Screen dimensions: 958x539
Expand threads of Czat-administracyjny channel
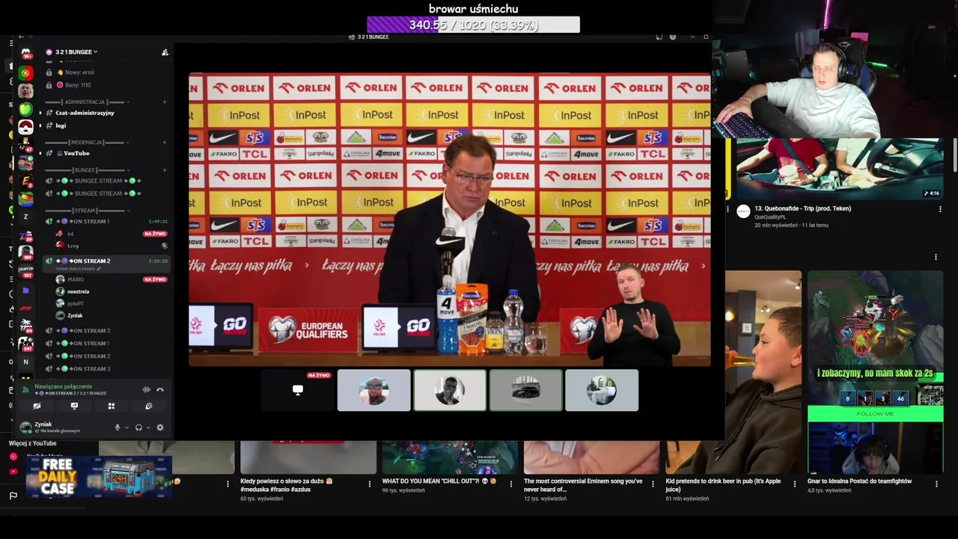(40, 113)
